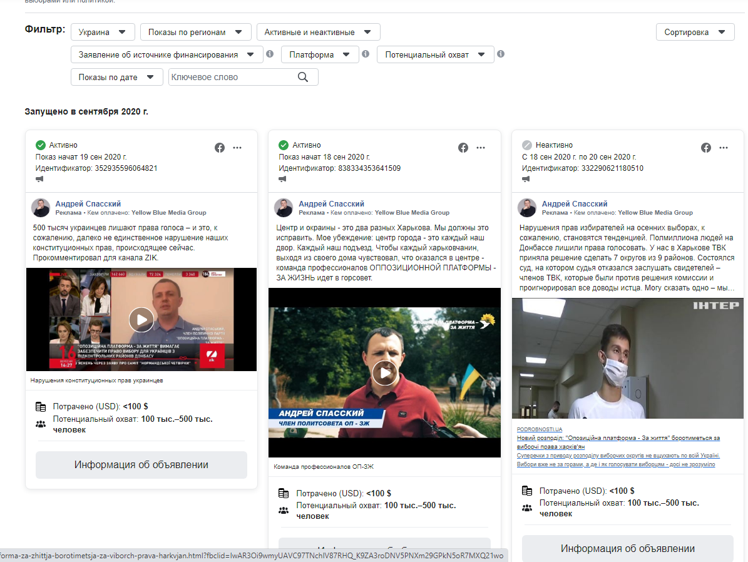Click Информация об объявлении on third ad
The height and width of the screenshot is (562, 748).
click(x=627, y=548)
